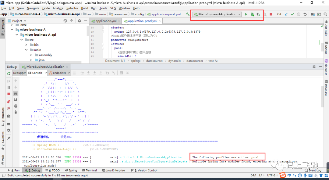The height and width of the screenshot is (180, 329).
Task: Open Git history clock icon
Action: [299, 14]
